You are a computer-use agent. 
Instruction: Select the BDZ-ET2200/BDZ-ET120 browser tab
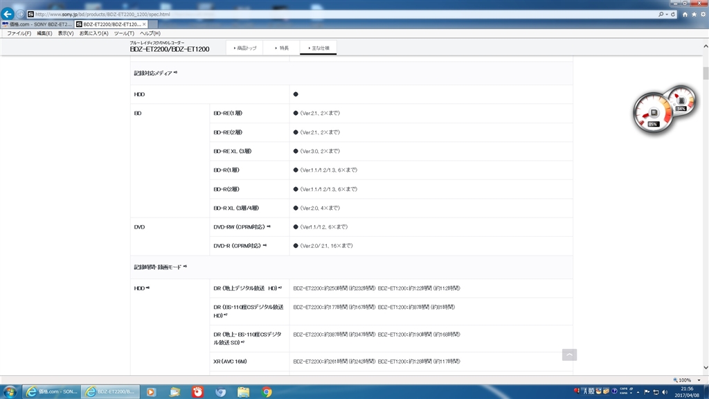click(111, 24)
